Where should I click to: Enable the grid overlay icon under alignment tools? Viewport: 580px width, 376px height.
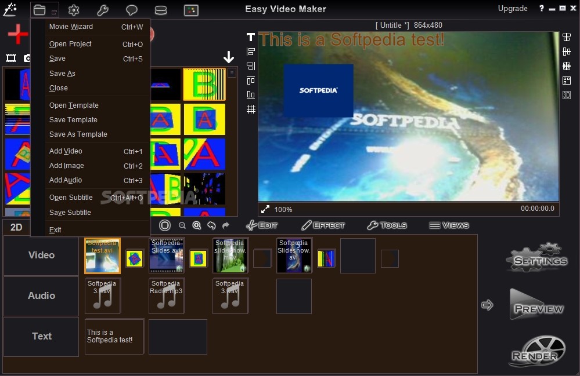click(250, 109)
